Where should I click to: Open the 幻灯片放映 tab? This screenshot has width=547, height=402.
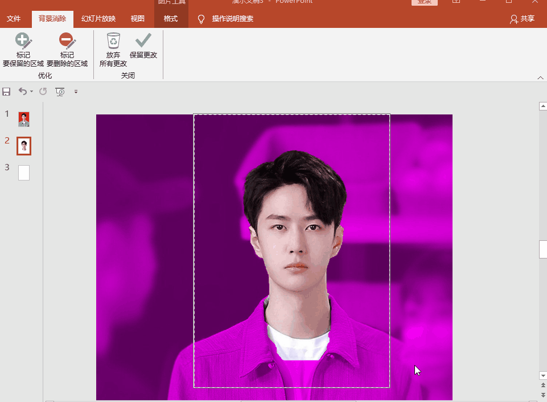tap(98, 19)
